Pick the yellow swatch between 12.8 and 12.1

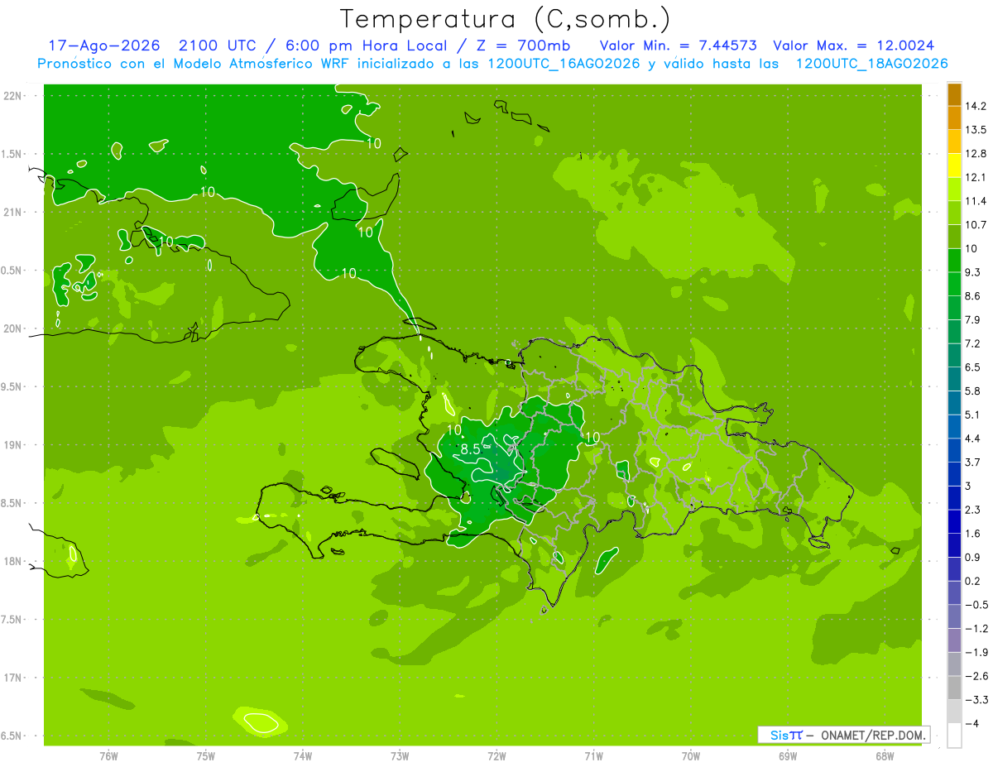click(955, 165)
